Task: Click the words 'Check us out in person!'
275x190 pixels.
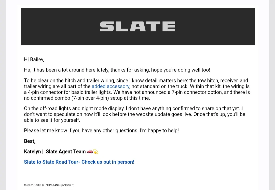Action: (108, 162)
